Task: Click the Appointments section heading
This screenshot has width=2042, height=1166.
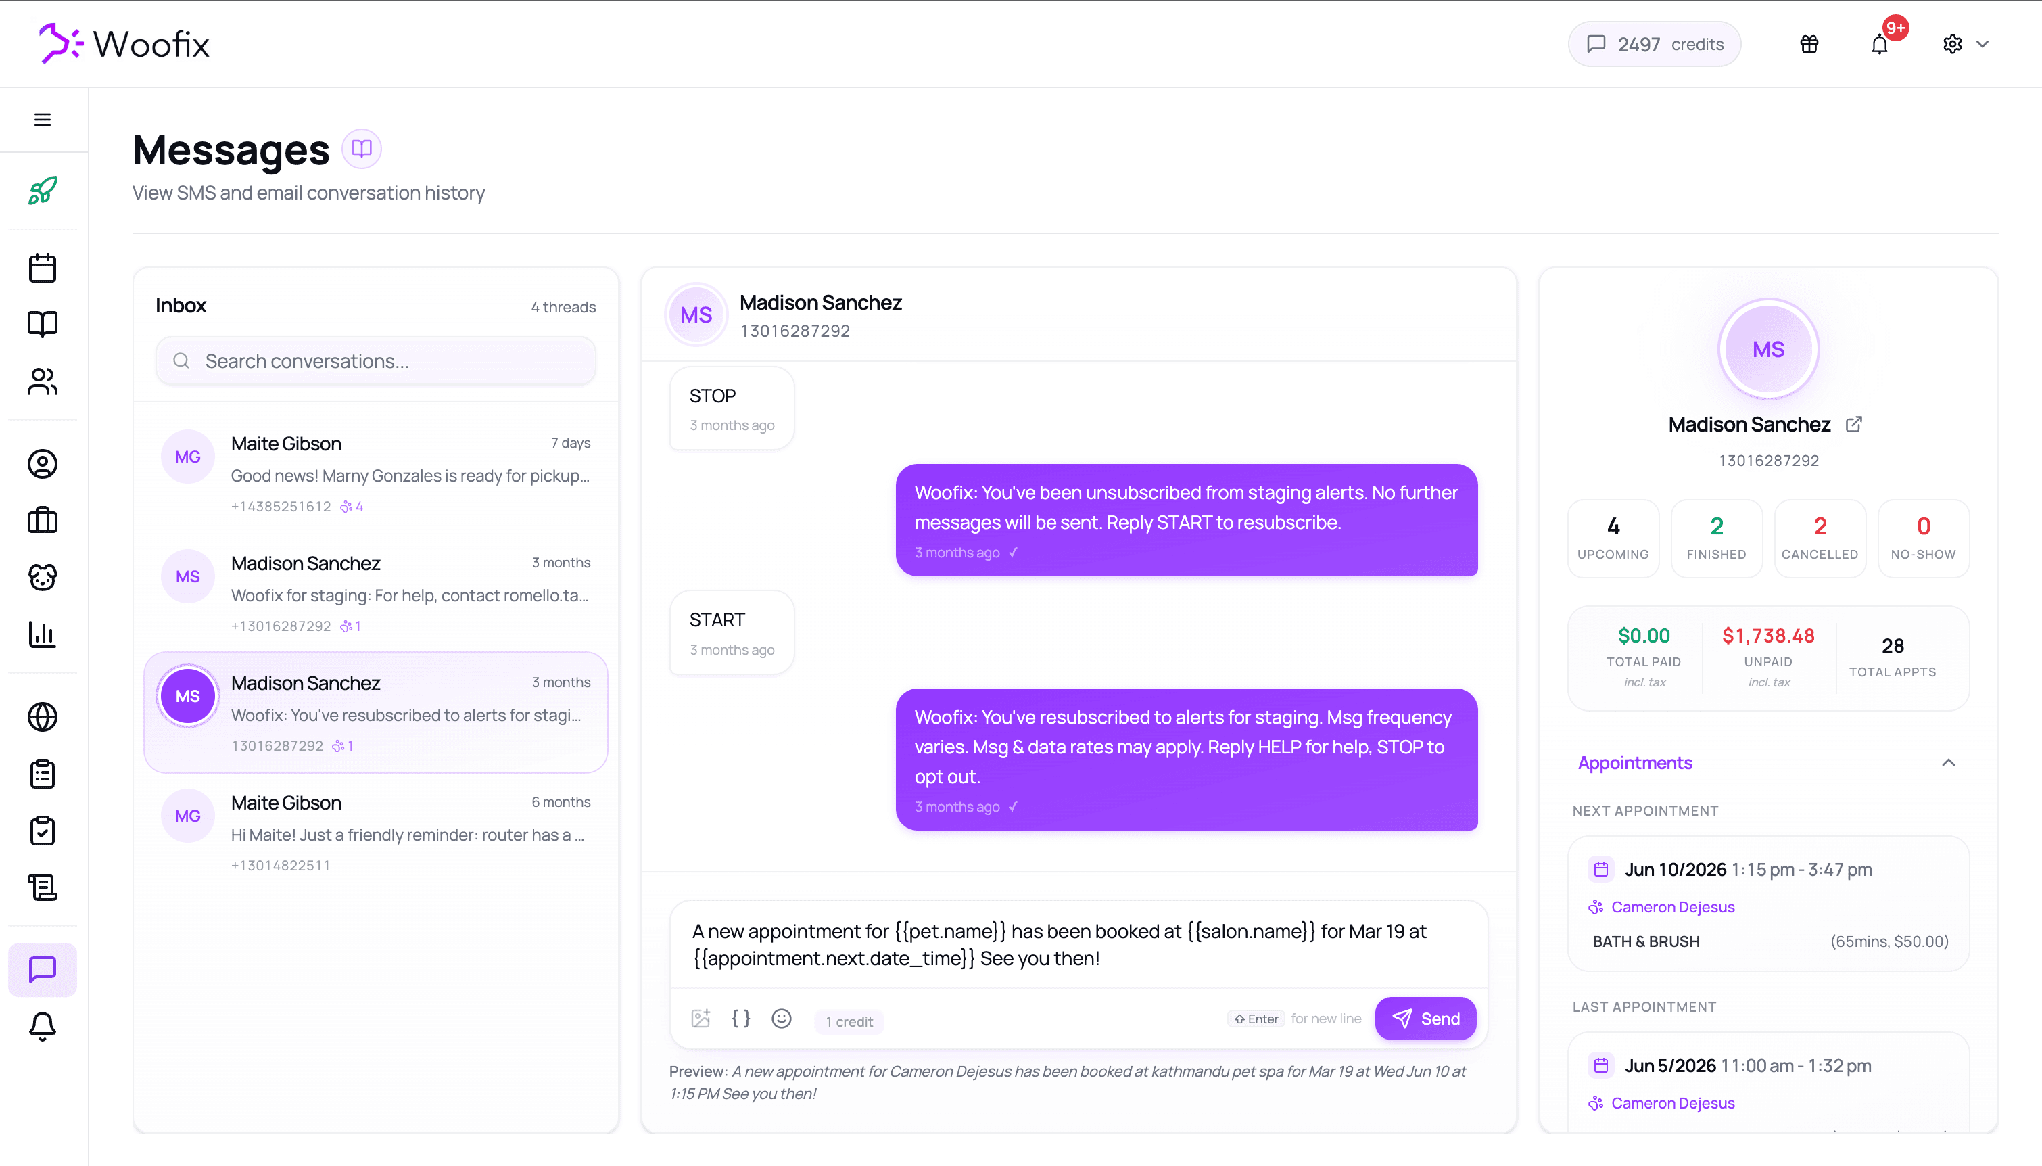Action: (1634, 763)
